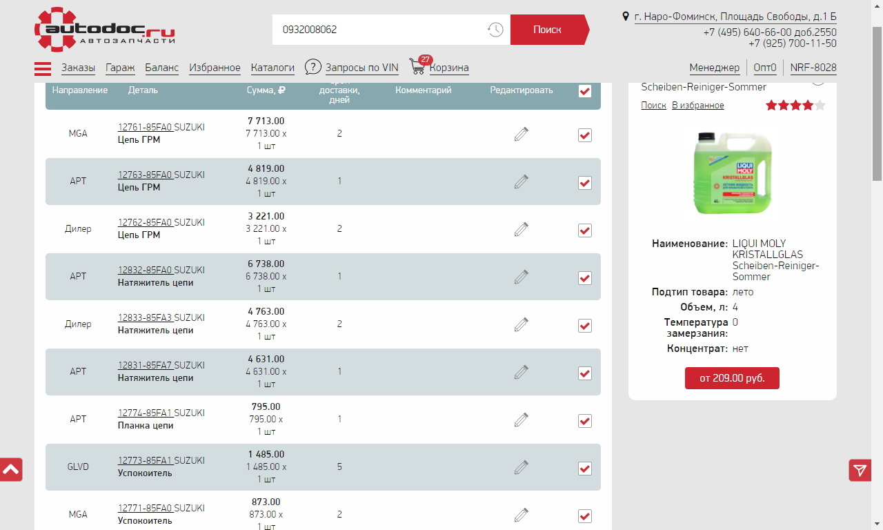Go to the Заказы section
Screen dimensions: 883x530
point(78,68)
